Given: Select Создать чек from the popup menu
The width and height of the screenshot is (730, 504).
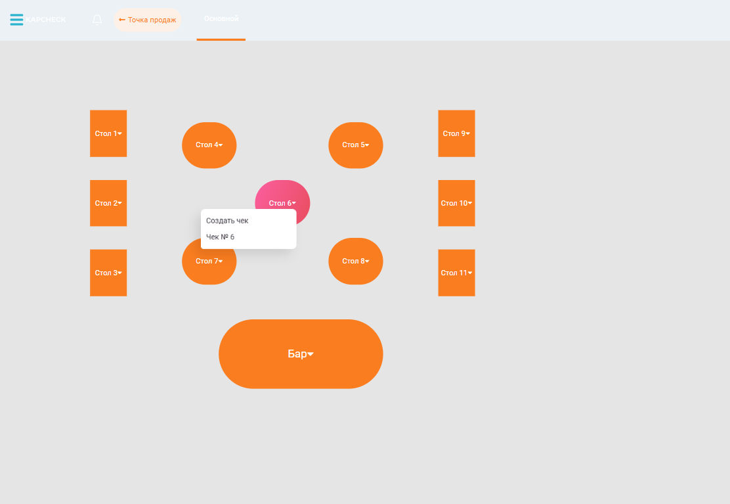Looking at the screenshot, I should coord(227,221).
